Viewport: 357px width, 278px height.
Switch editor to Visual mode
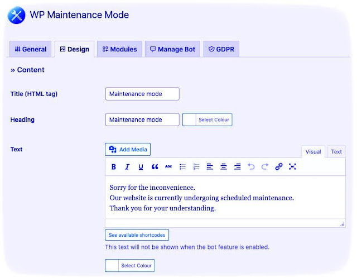pyautogui.click(x=313, y=152)
